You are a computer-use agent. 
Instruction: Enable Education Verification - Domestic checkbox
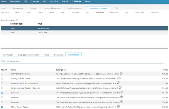(x=2, y=83)
